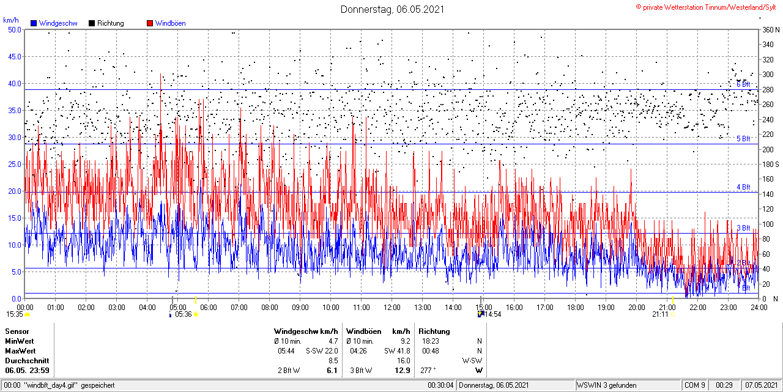
Task: Click the '3 Bft' line label
Action: (743, 228)
